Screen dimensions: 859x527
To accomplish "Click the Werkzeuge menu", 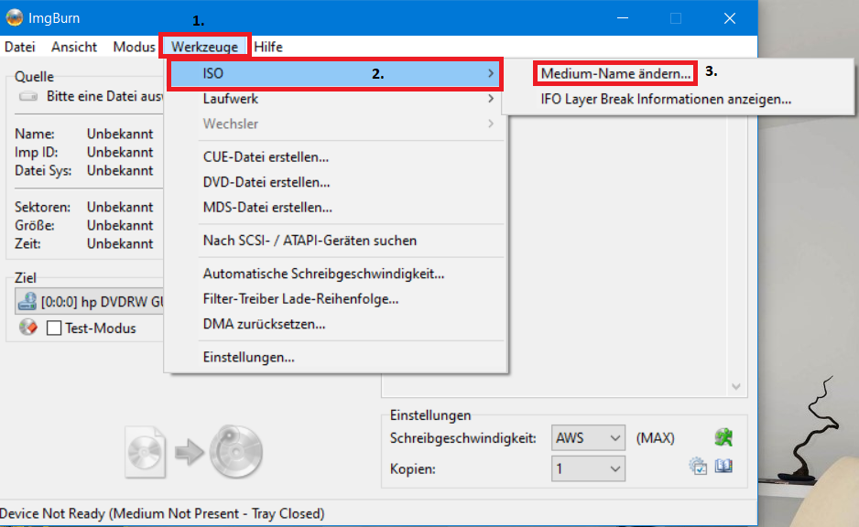I will tap(204, 47).
